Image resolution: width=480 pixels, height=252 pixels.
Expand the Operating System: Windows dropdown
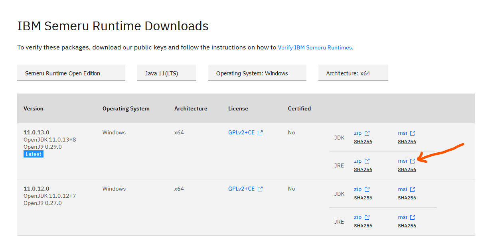[257, 73]
